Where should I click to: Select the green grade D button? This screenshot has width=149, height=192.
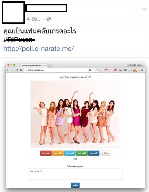coord(82,153)
